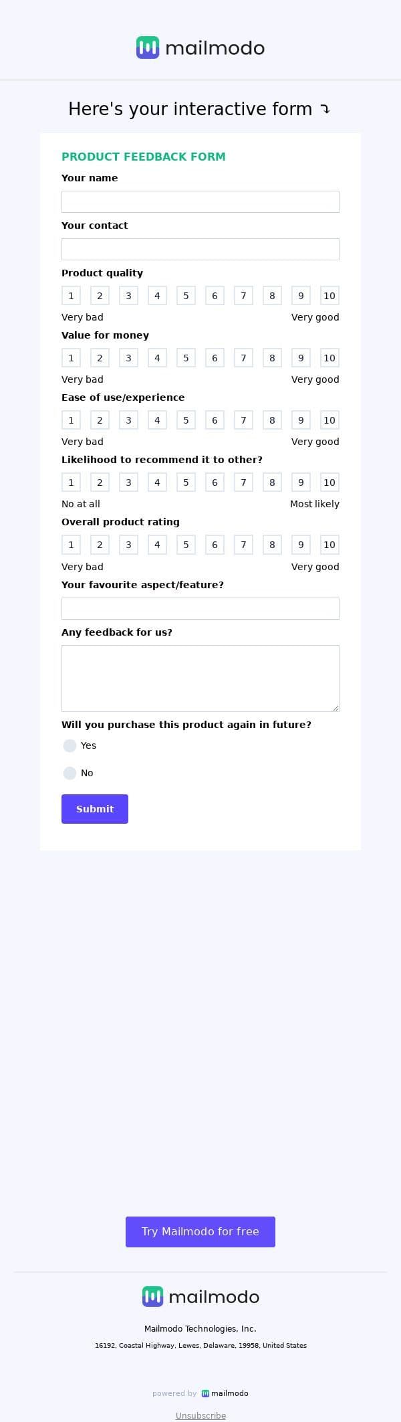Click Try Mailmodo for free button
This screenshot has width=401, height=1422.
click(200, 1231)
